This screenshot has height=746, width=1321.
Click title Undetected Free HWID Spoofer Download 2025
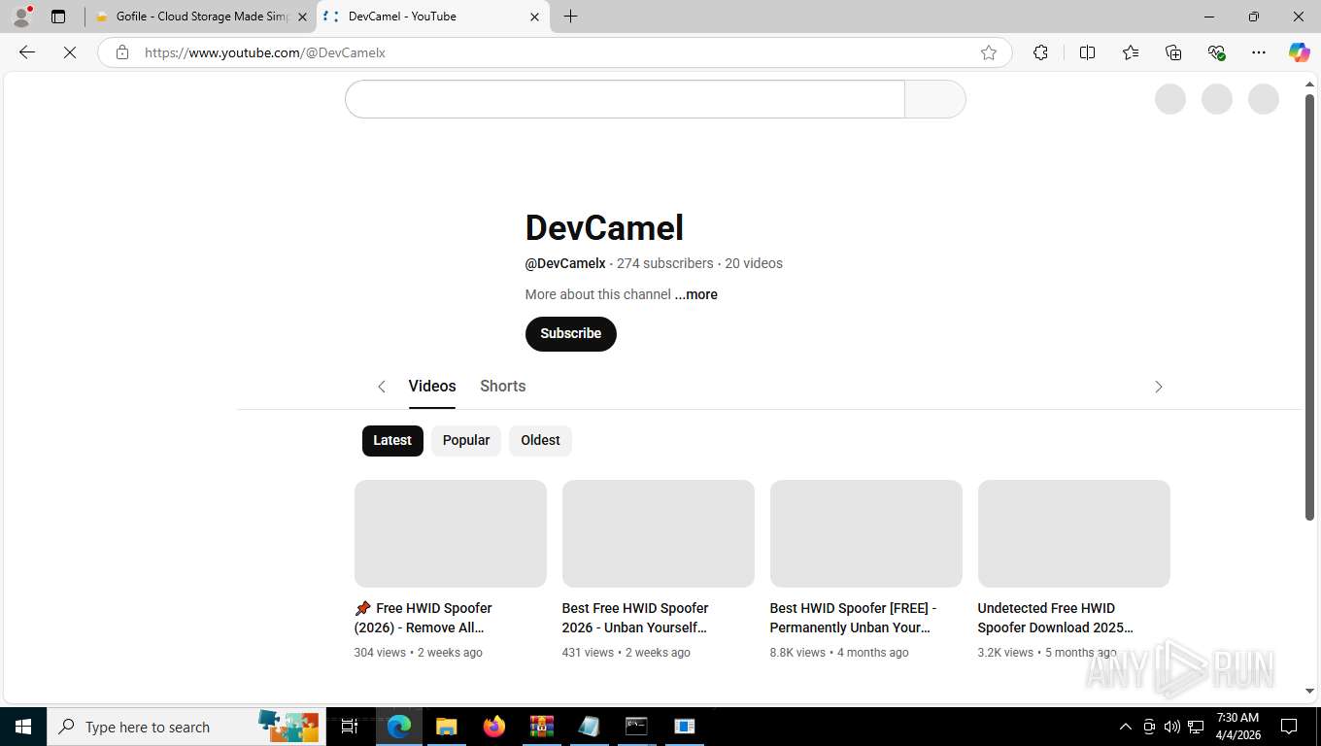(1056, 618)
